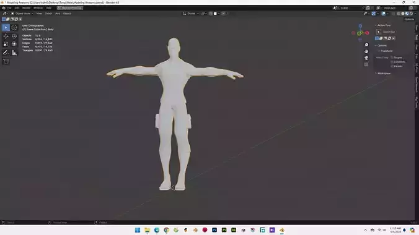Pick the Annotate pencil tool
The width and height of the screenshot is (419, 235).
click(6, 53)
